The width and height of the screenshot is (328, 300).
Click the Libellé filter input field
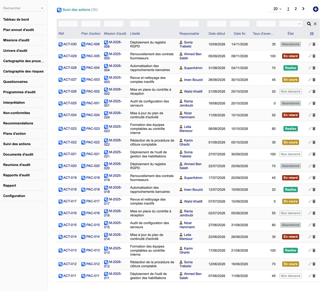coord(140,24)
